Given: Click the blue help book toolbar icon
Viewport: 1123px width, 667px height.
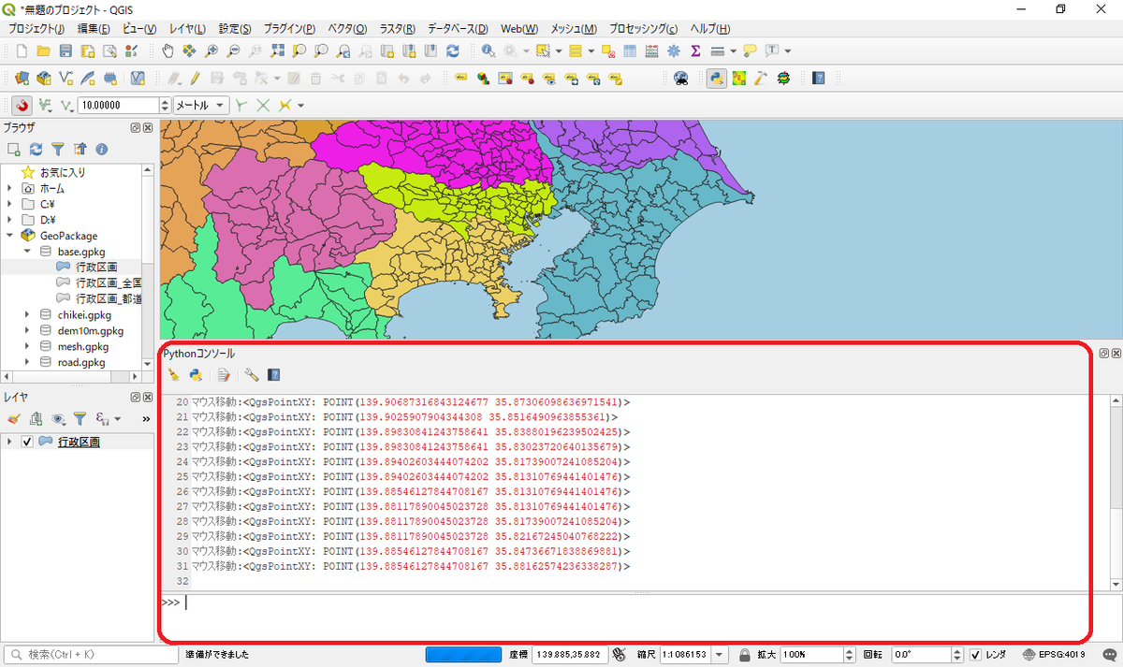Looking at the screenshot, I should click(818, 79).
